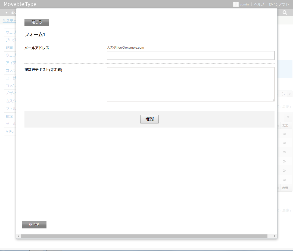This screenshot has width=293, height=251.
Task: Click the 確認 confirm button
Action: (149, 119)
